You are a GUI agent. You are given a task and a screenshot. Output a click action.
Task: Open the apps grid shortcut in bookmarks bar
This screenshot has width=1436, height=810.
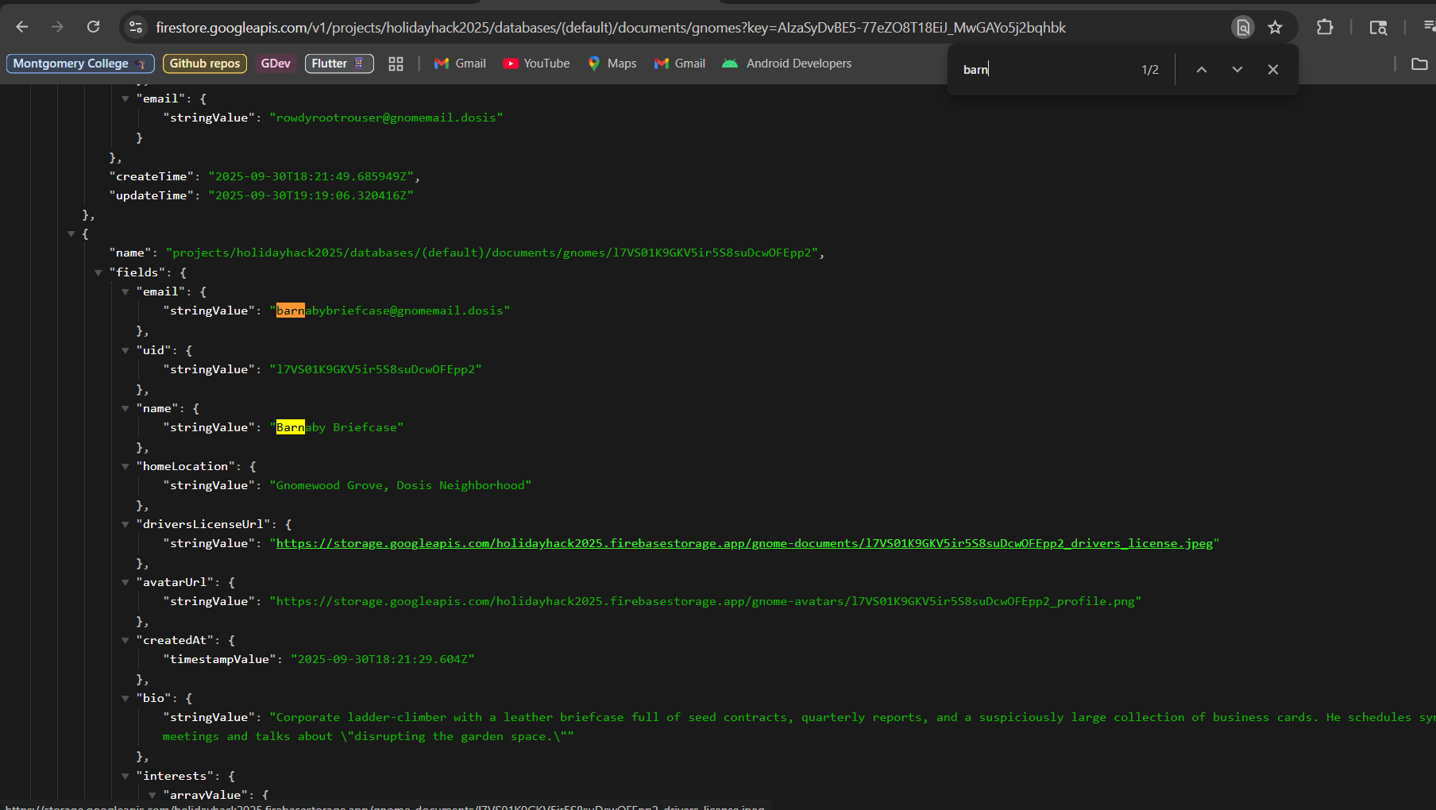point(396,64)
